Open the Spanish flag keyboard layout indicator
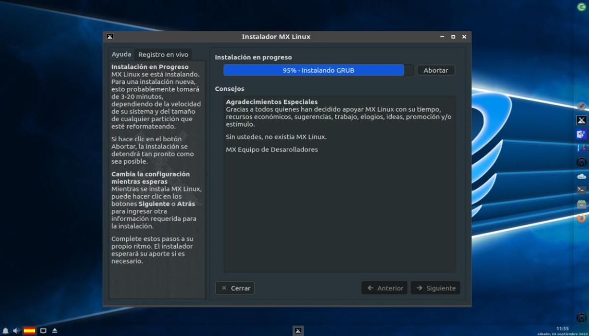Image resolution: width=589 pixels, height=336 pixels. pos(29,331)
